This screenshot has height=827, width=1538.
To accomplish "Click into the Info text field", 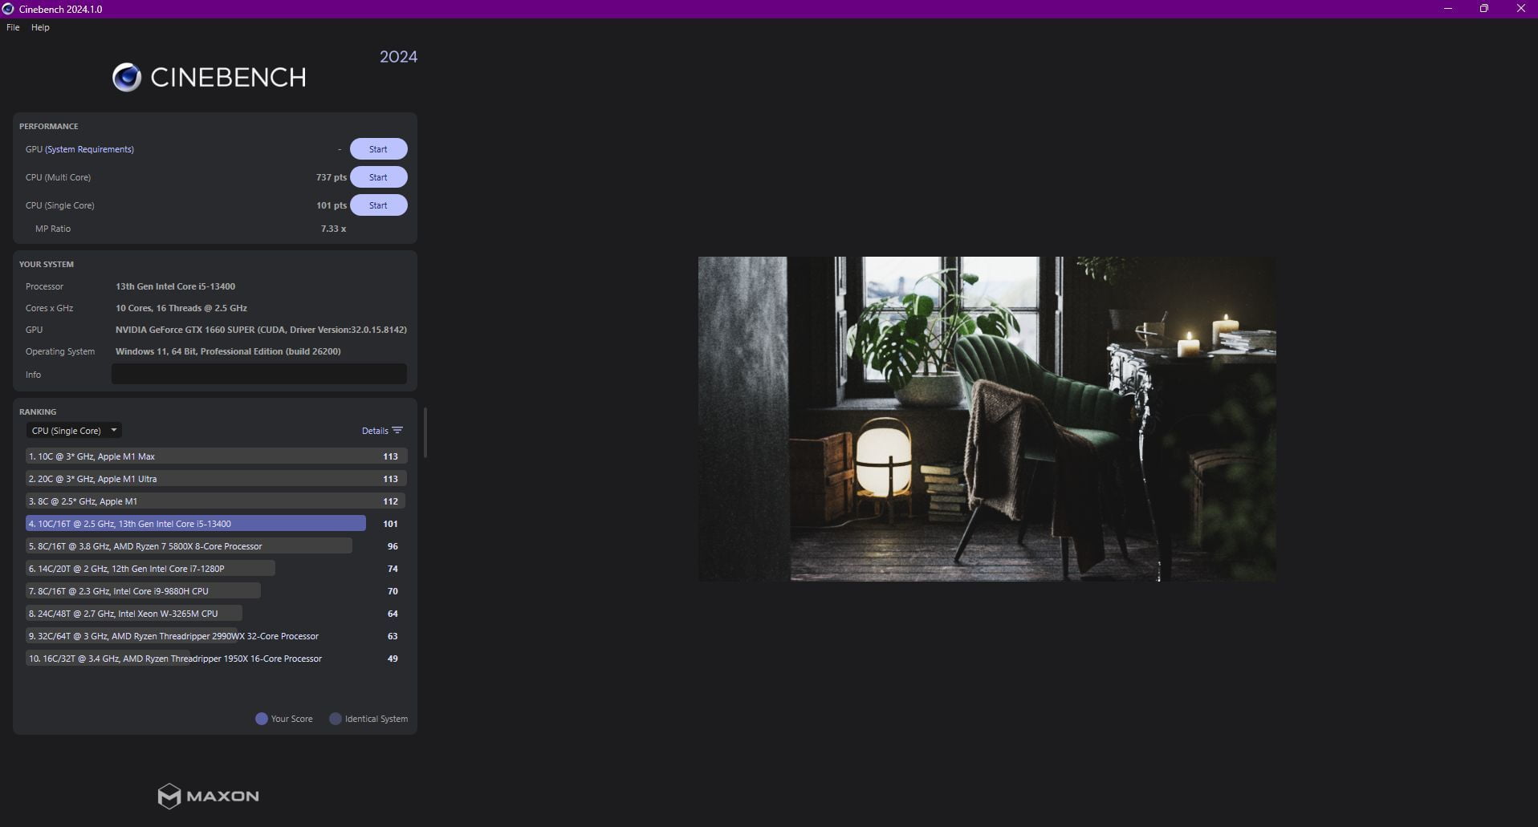I will [258, 374].
